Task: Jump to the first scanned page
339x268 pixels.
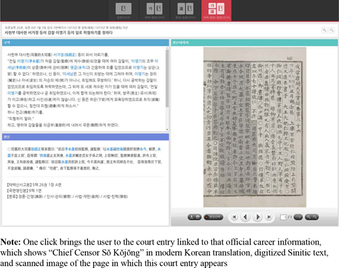Action: pyautogui.click(x=234, y=217)
